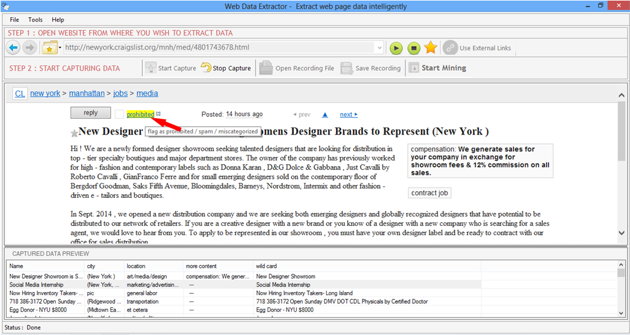The image size is (630, 335).
Task: Click Save Recording
Action: pos(371,68)
